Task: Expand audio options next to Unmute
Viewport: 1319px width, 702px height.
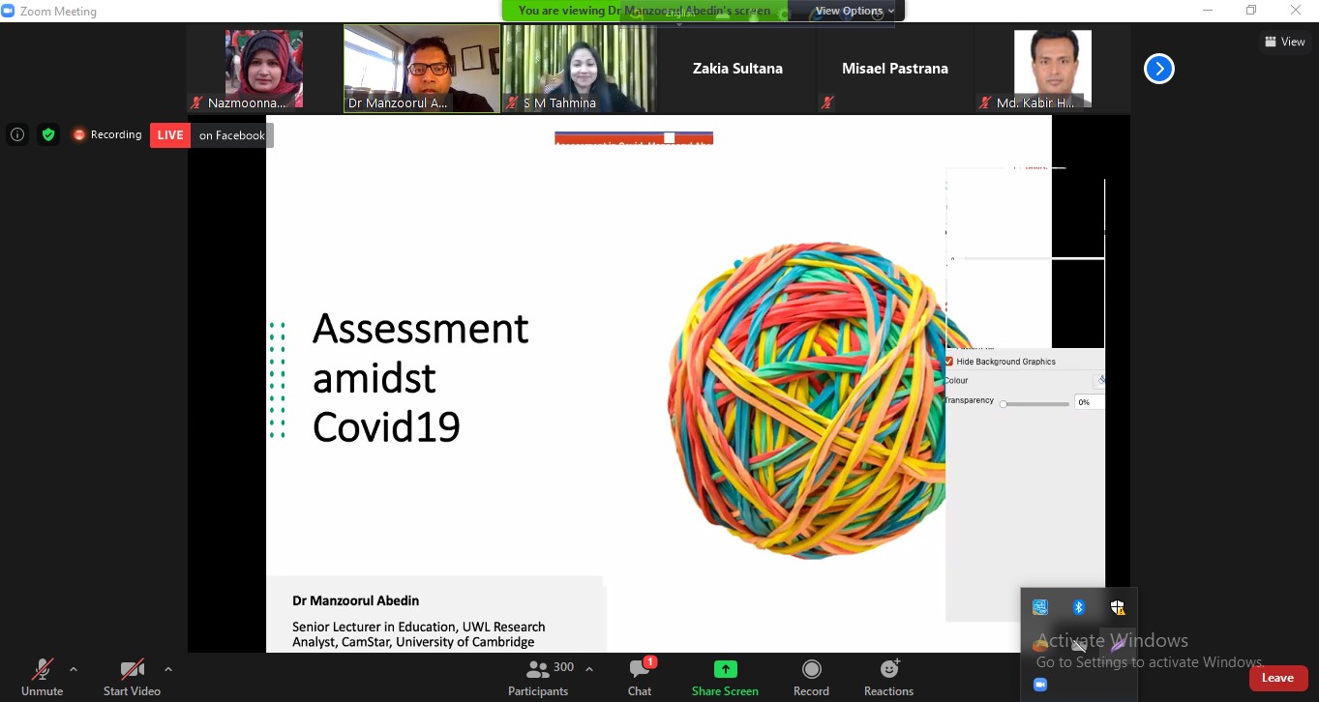Action: click(x=74, y=669)
